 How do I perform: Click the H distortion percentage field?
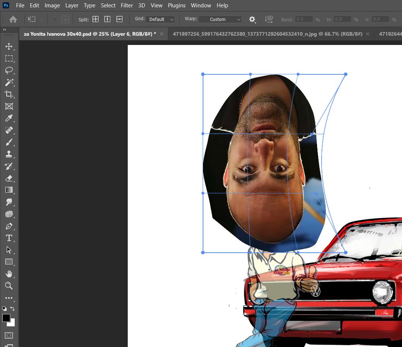342,19
